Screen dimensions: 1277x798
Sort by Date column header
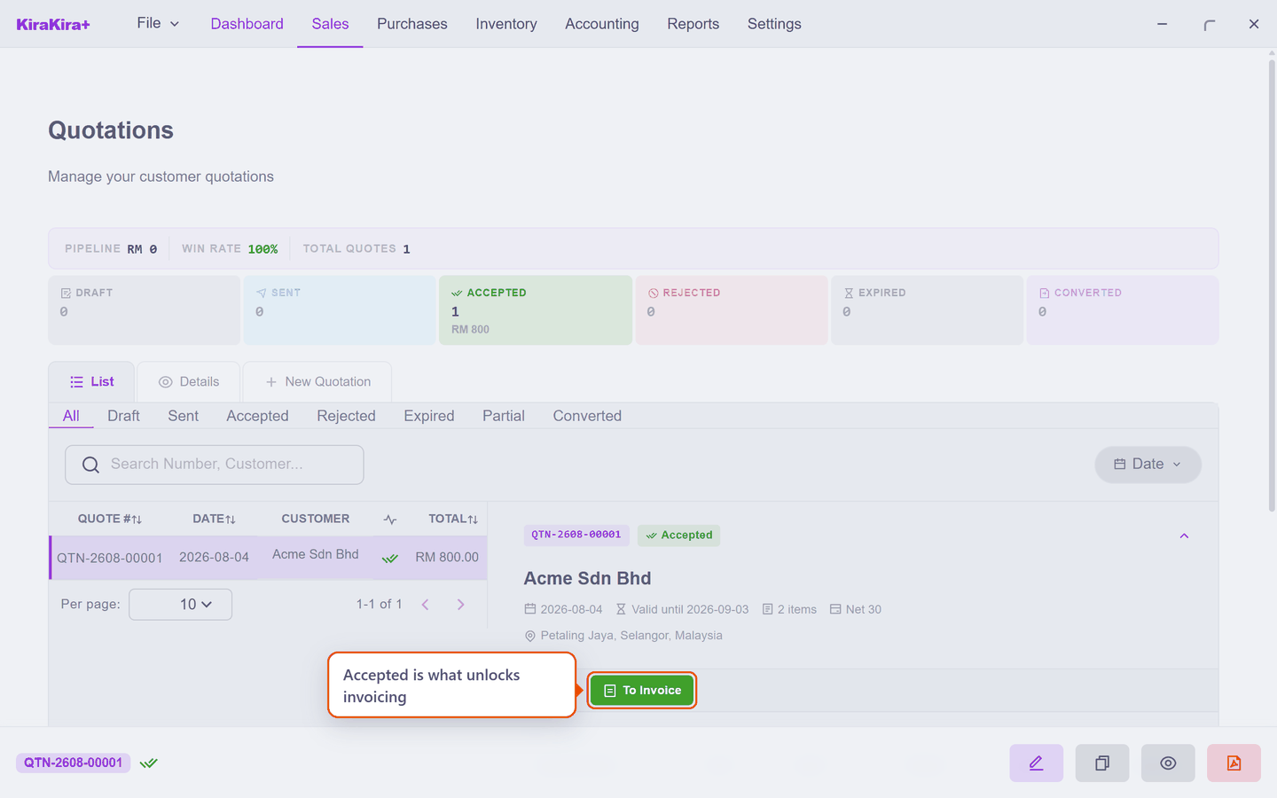tap(214, 519)
